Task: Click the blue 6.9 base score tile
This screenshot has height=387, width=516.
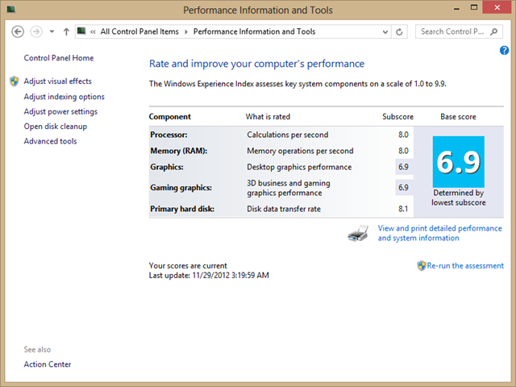Action: pos(458,162)
